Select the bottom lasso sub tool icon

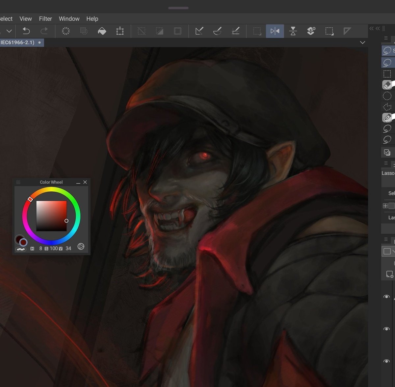pyautogui.click(x=387, y=139)
